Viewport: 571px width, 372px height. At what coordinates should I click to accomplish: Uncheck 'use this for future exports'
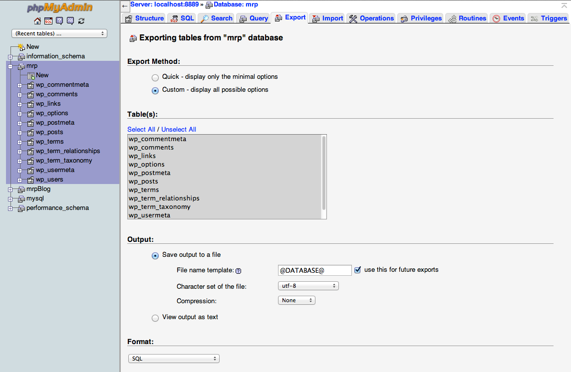(357, 270)
